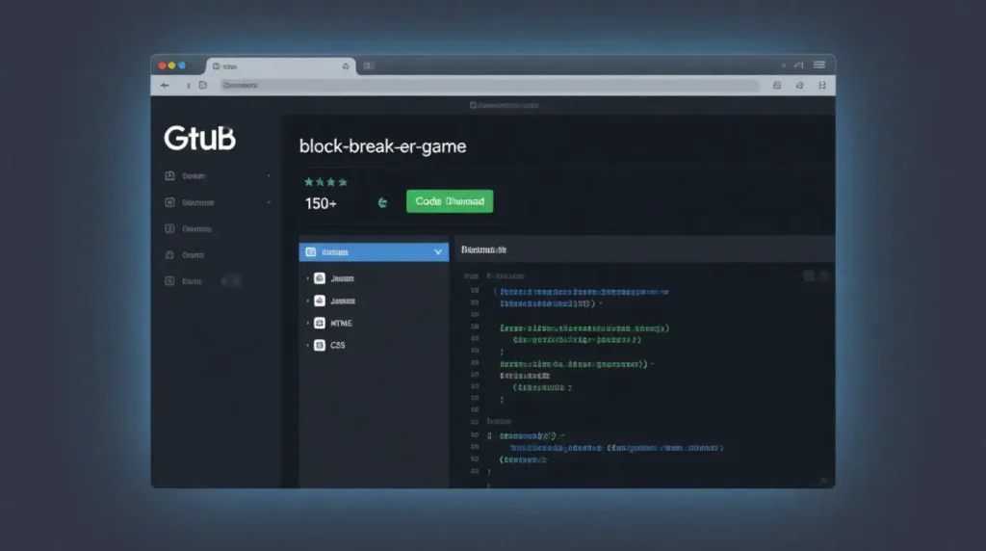
Task: Expand the first sidebar item's arrow
Action: tap(269, 176)
